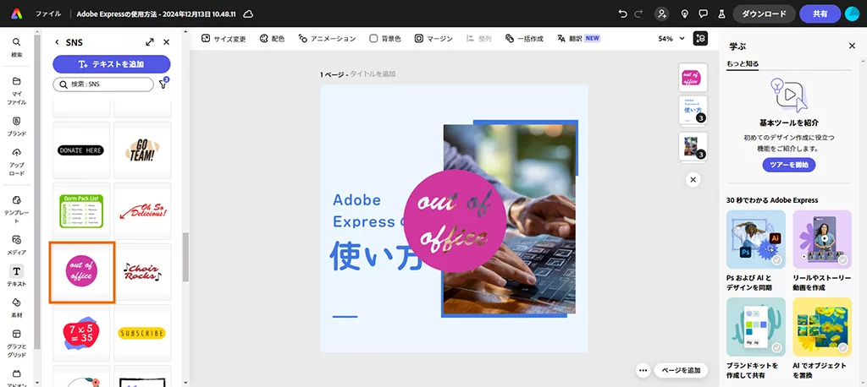Click the テキストを追加 button
Viewport: 867px width, 387px height.
click(112, 64)
